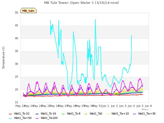The image size is (164, 123).
Task: Click the magenta peak on Jun 5
Action: click(x=140, y=78)
